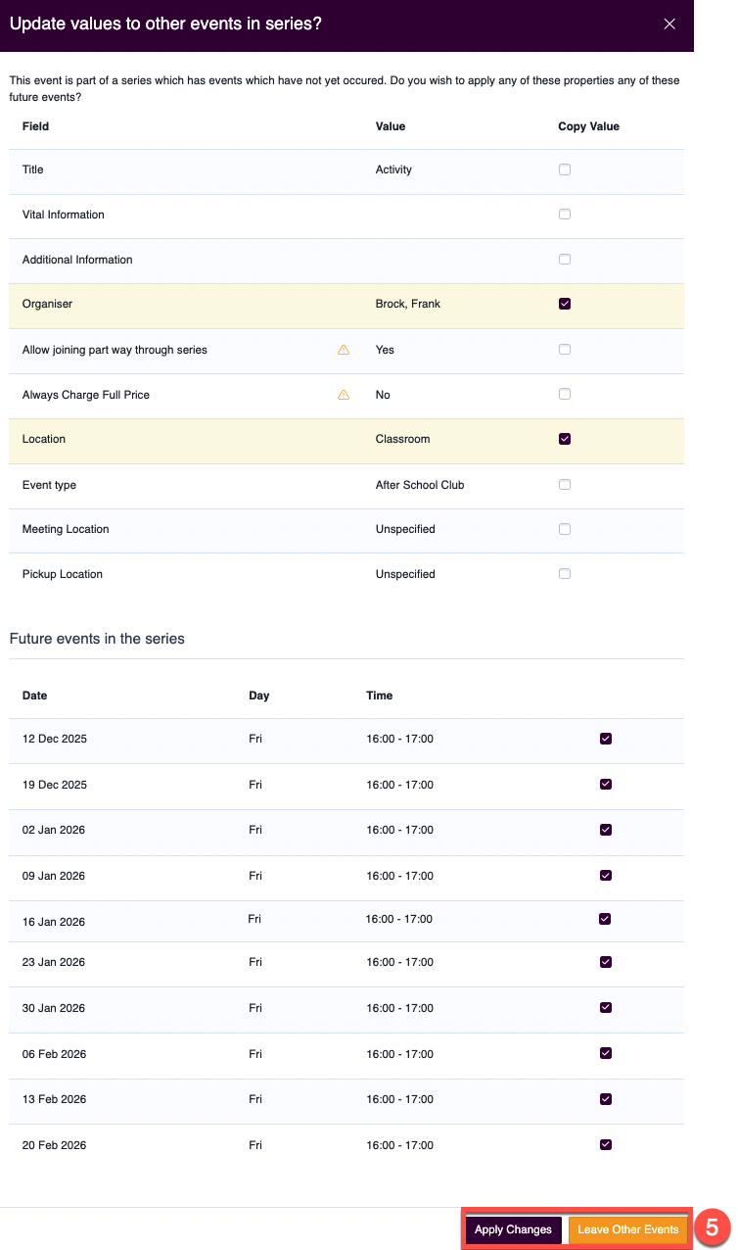Viewport: 738px width, 1250px height.
Task: Uncheck the Organiser copy value checkbox
Action: tap(565, 304)
